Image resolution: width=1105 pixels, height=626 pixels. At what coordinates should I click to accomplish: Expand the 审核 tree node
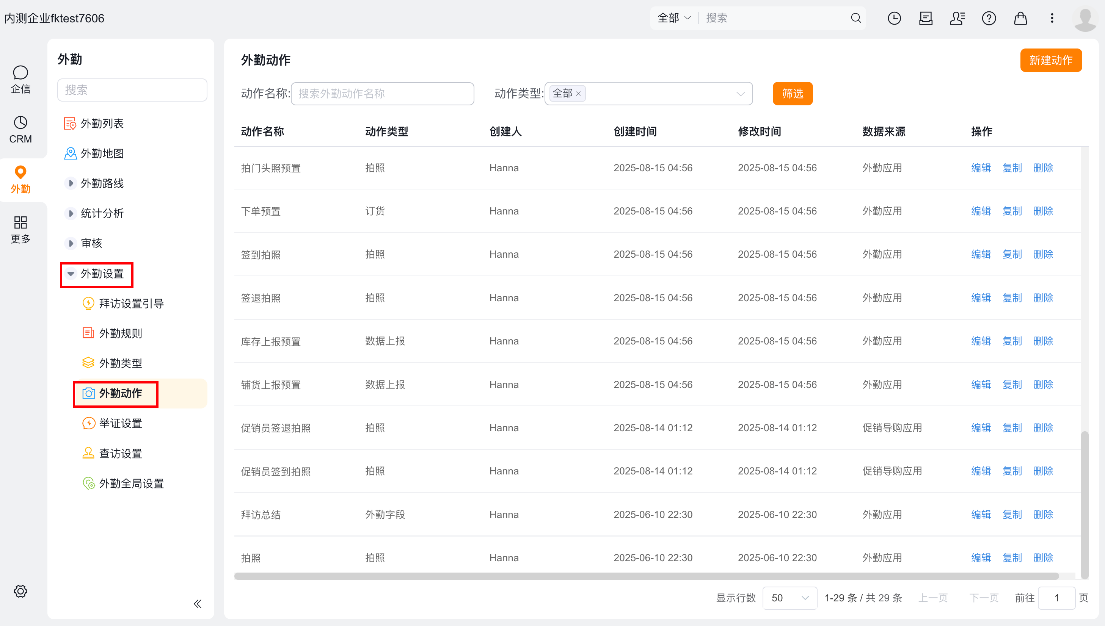tap(71, 243)
